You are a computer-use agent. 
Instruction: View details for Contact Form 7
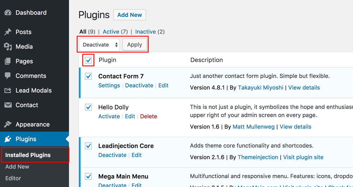tap(304, 88)
